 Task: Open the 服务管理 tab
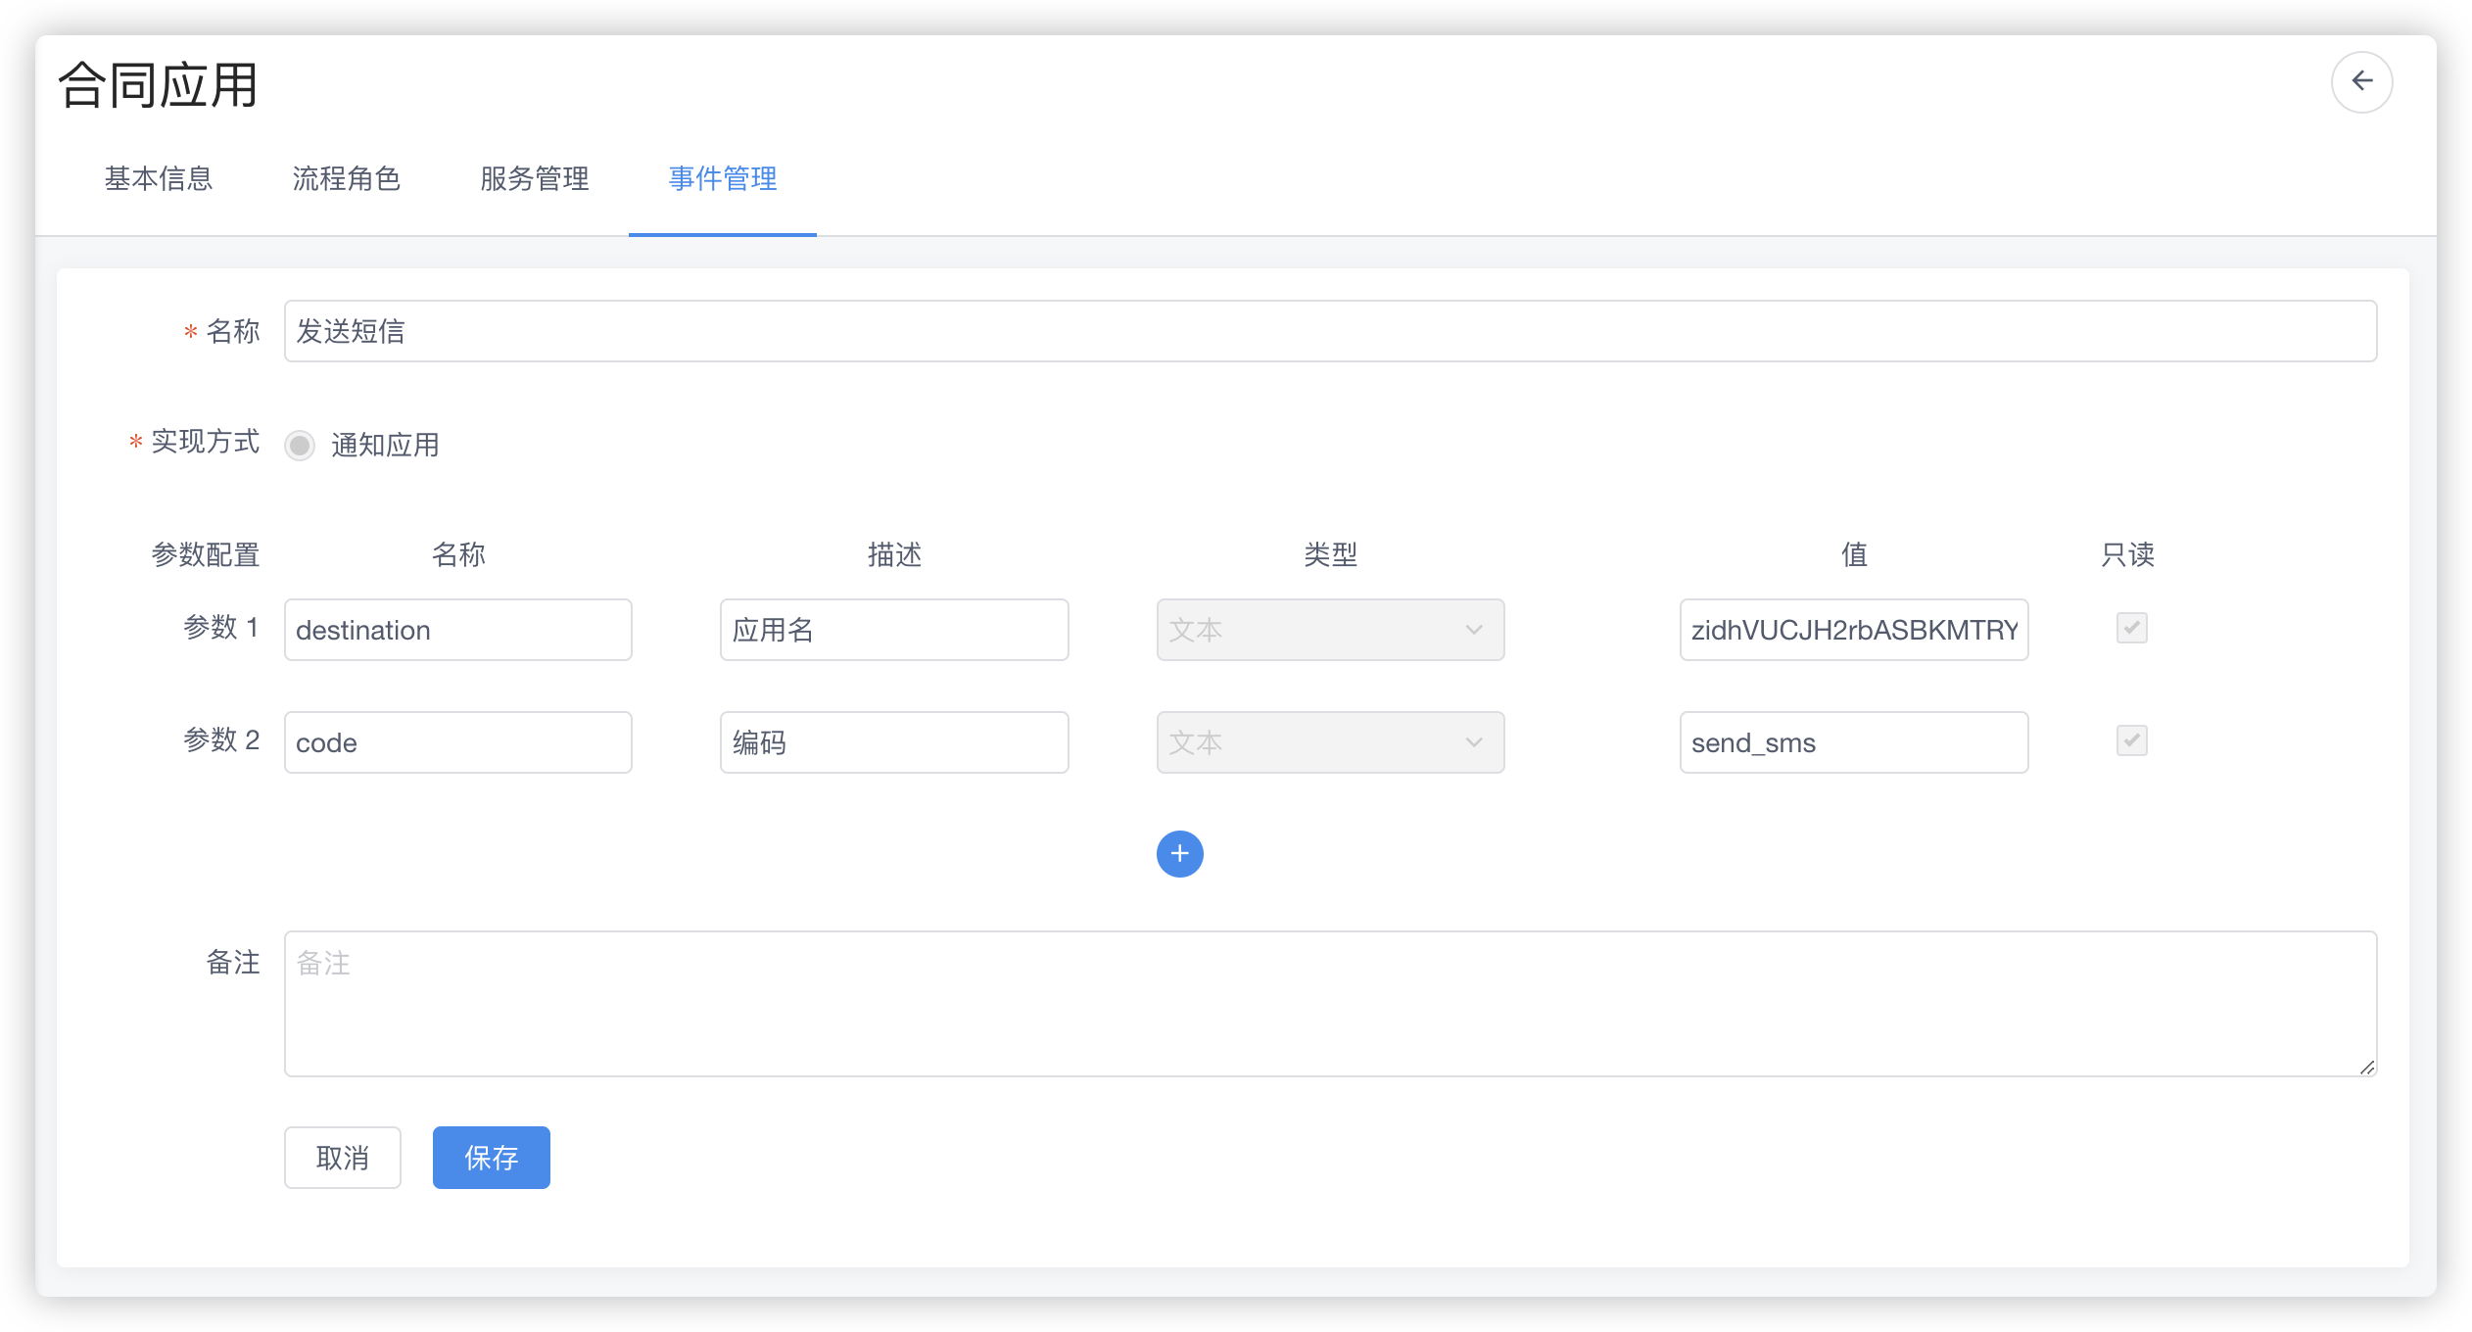pos(535,178)
